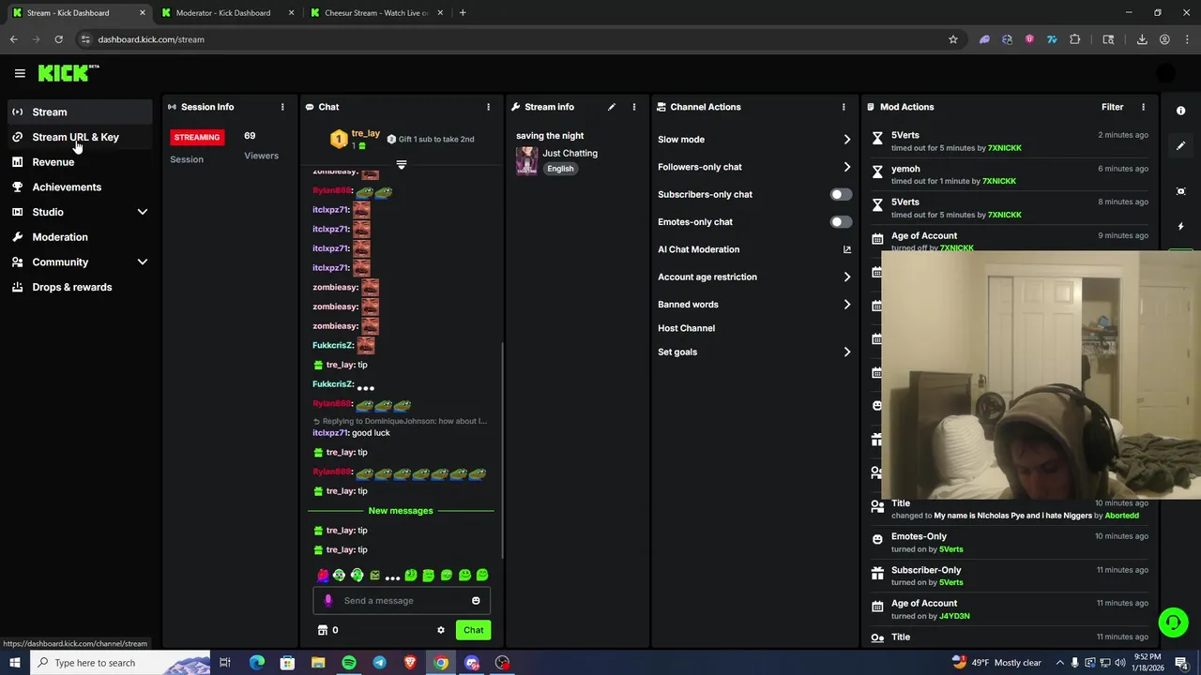Open the hamburger menu beside the Kick logo
The width and height of the screenshot is (1201, 675).
(x=20, y=73)
